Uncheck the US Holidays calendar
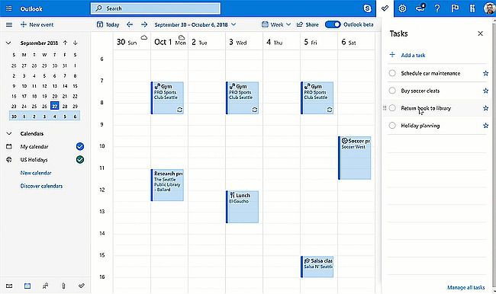This screenshot has height=294, width=496. [x=80, y=159]
